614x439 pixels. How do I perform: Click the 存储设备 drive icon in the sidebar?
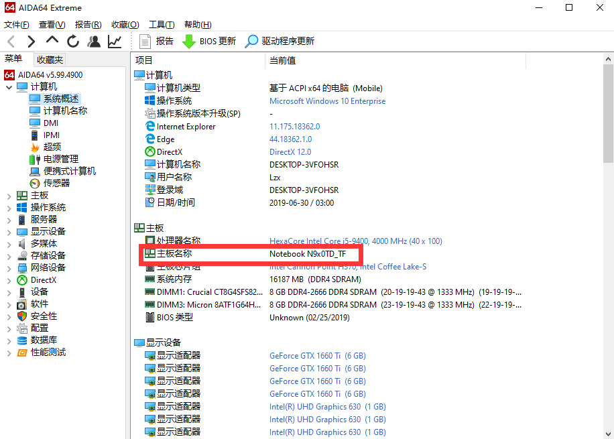22,256
